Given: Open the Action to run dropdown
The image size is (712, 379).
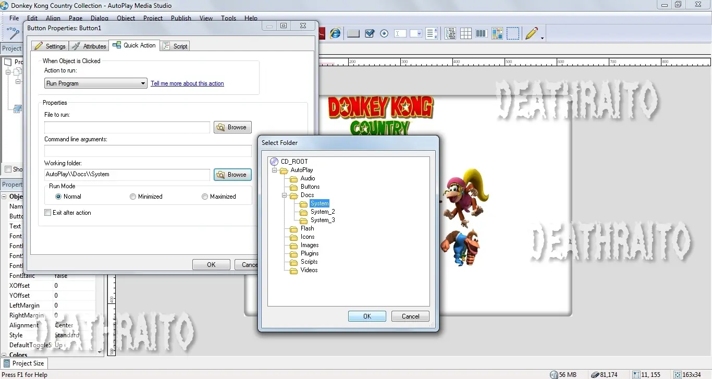Looking at the screenshot, I should point(96,83).
